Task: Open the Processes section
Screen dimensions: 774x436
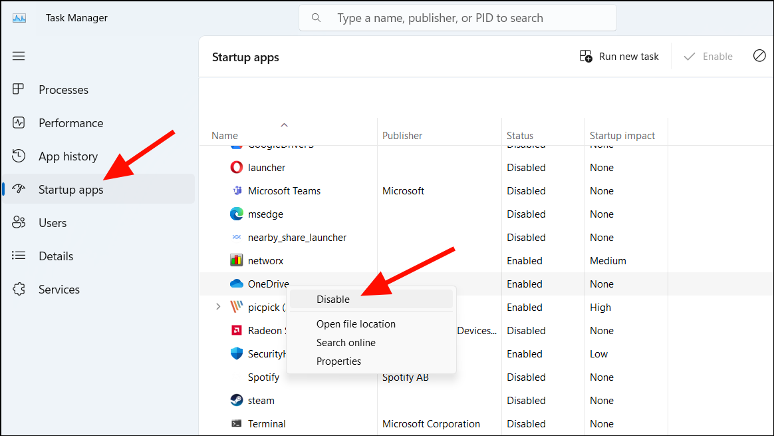Action: tap(63, 89)
